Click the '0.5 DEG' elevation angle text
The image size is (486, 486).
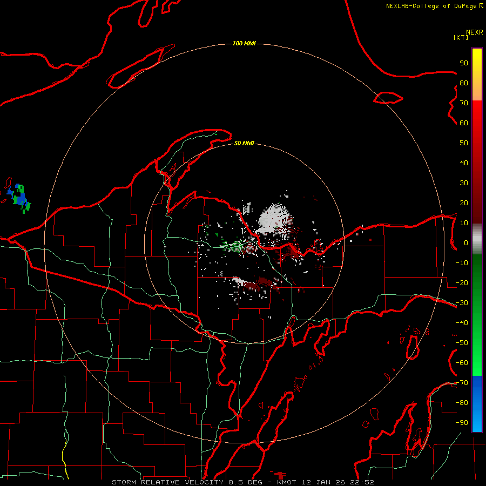246,482
